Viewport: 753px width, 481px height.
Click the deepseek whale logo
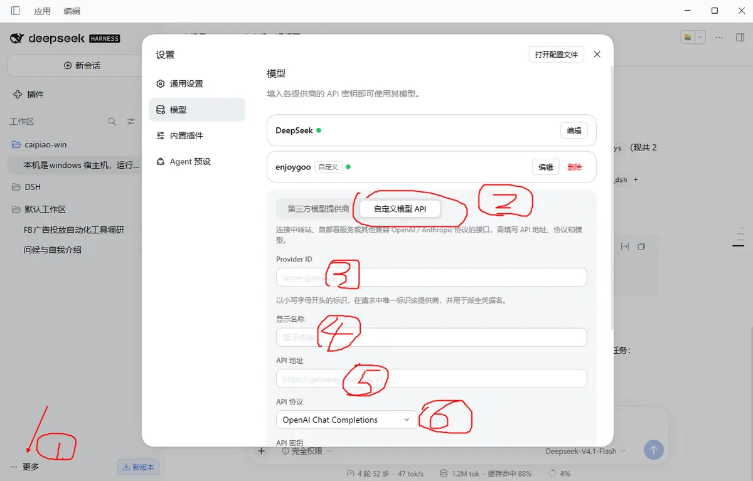tap(17, 38)
